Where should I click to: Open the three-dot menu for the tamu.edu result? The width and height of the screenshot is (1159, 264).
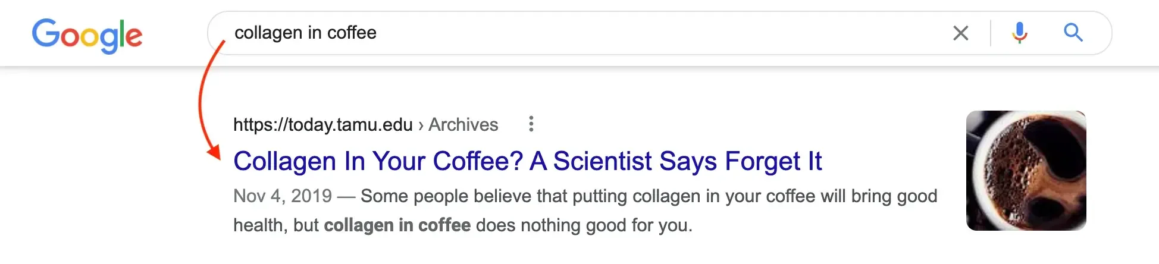tap(531, 124)
